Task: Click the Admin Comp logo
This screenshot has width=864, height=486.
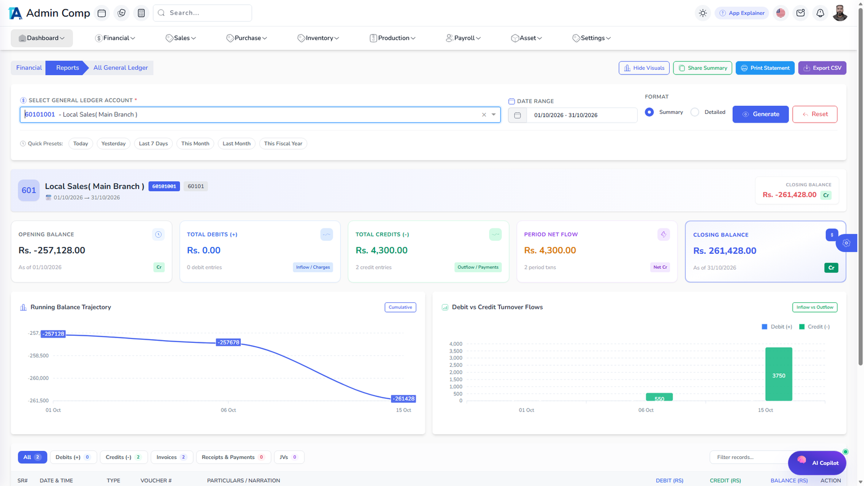Action: coord(50,13)
